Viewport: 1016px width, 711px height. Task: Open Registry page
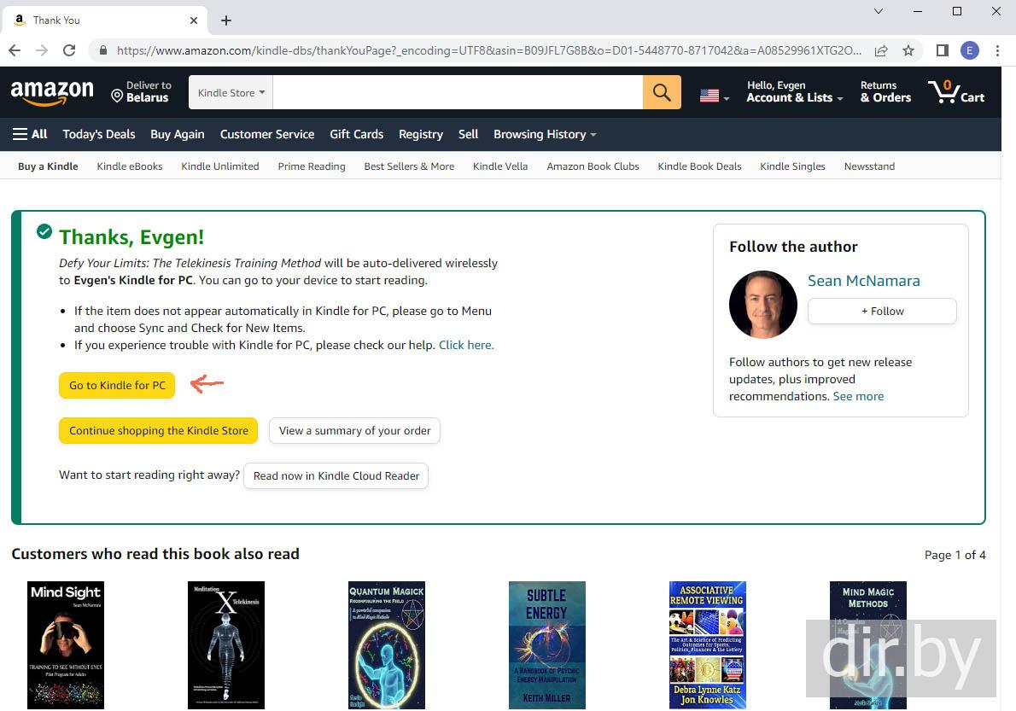pos(421,134)
